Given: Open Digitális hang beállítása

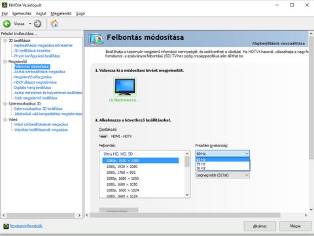Looking at the screenshot, I should coord(33,88).
